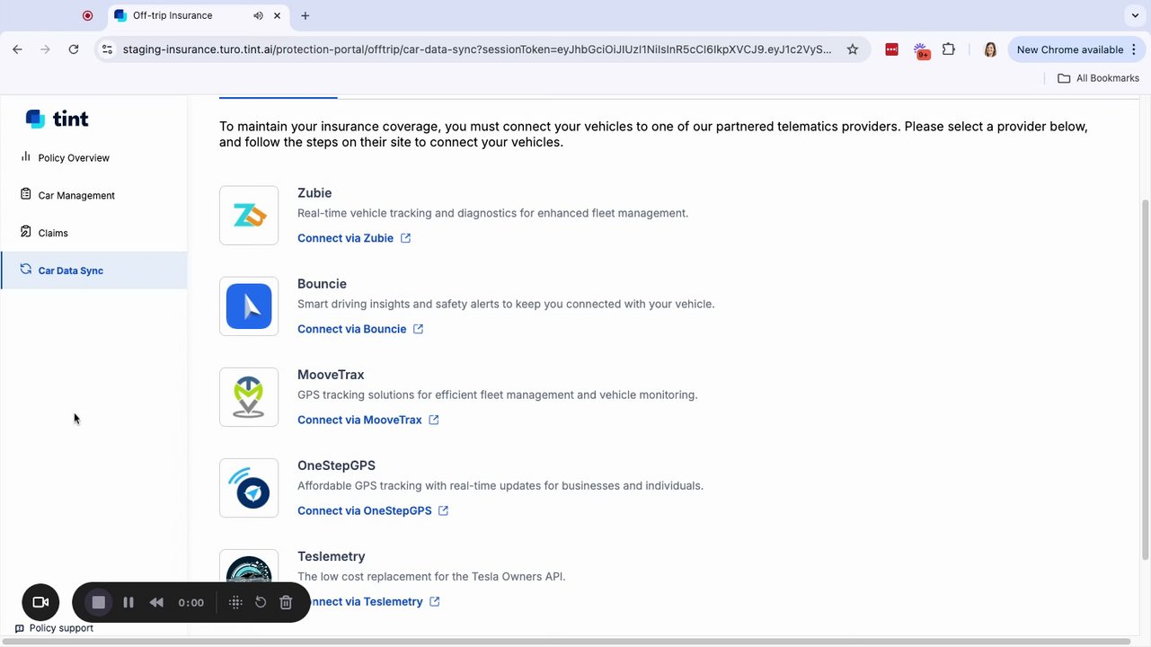Viewport: 1151px width, 647px height.
Task: Click the rewind recording icon
Action: (156, 602)
